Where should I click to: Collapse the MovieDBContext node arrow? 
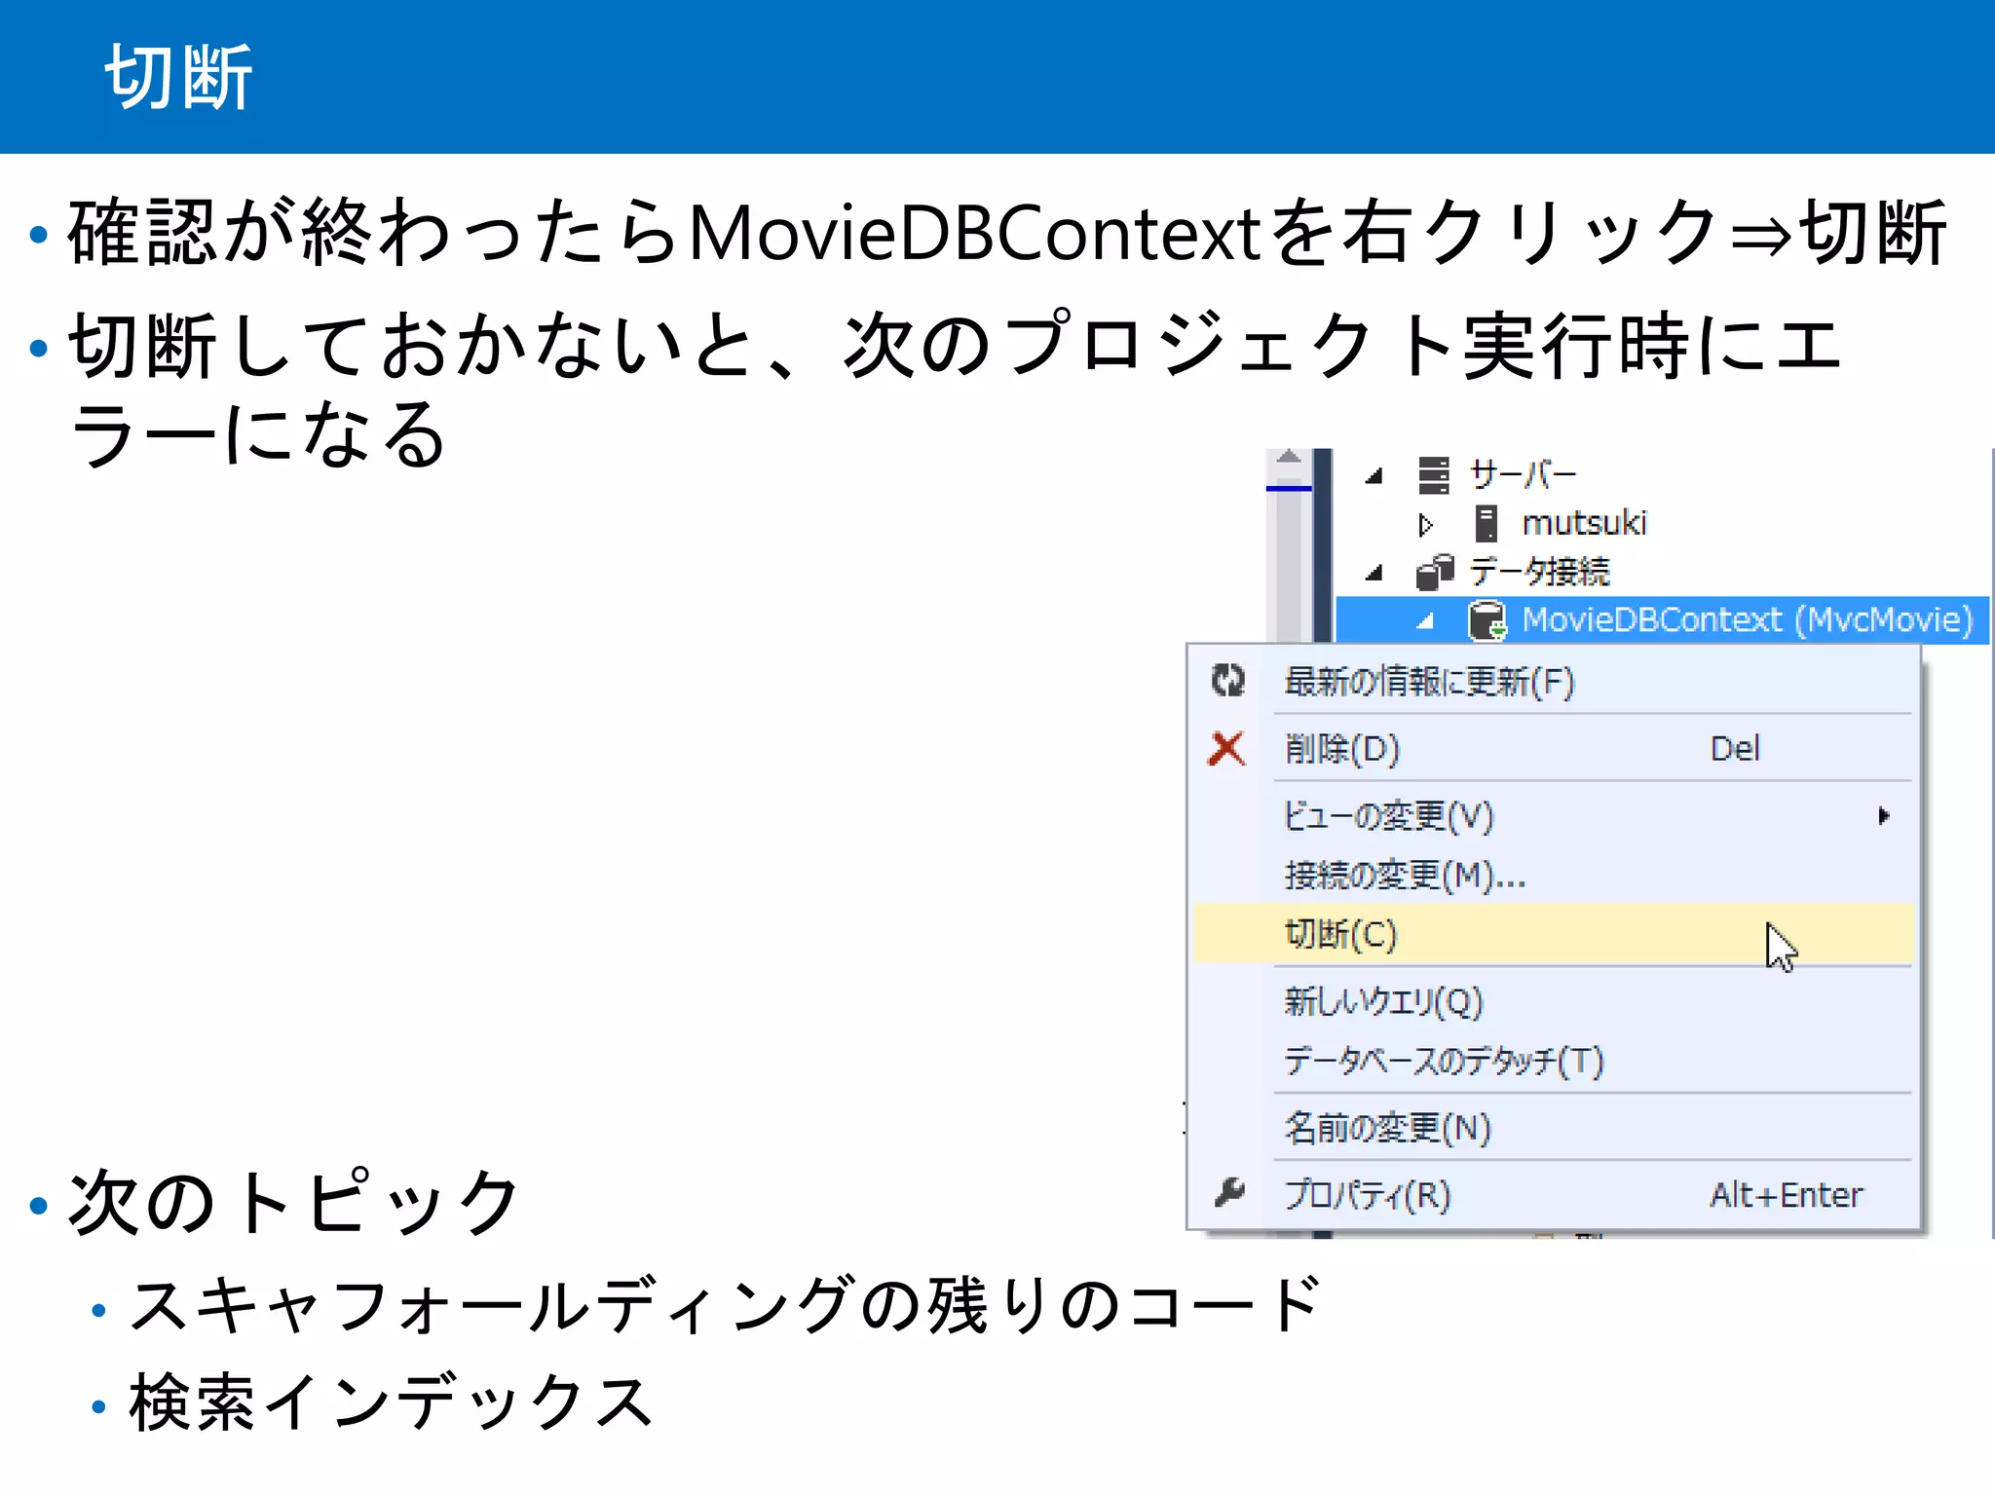tap(1425, 620)
